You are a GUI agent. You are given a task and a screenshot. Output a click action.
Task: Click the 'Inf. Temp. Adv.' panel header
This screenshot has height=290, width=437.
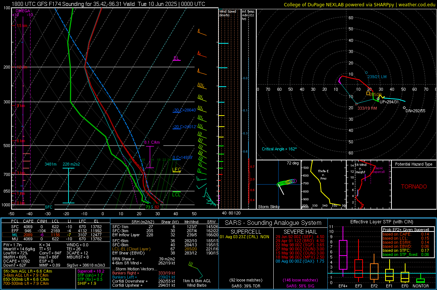pos(248,15)
